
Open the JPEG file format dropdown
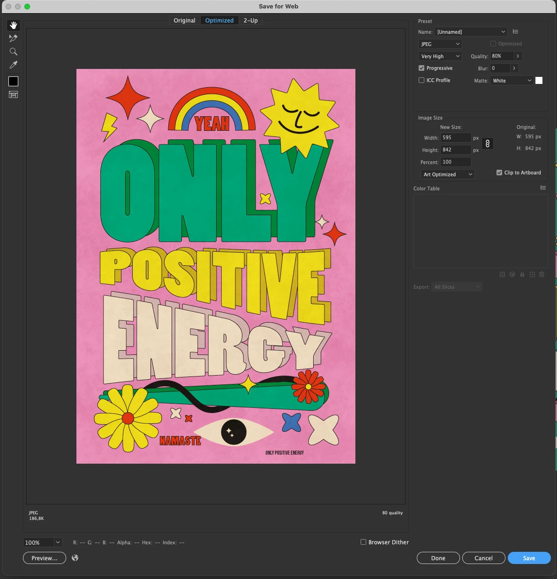[x=440, y=44]
